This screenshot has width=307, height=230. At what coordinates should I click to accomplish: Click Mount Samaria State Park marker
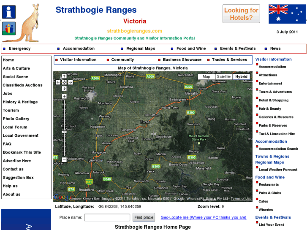pyautogui.click(x=199, y=143)
